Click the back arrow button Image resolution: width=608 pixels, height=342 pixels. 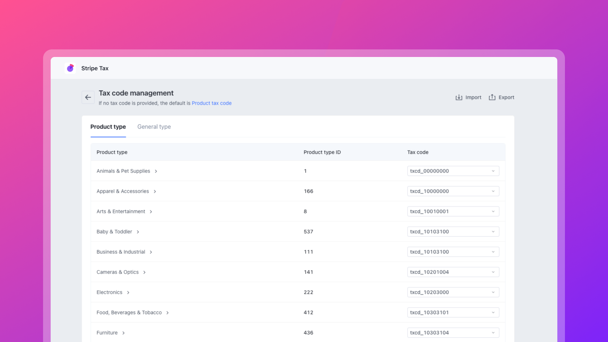pyautogui.click(x=88, y=97)
